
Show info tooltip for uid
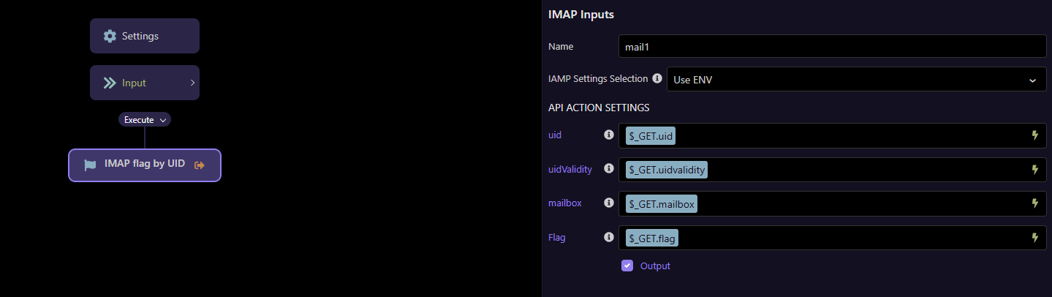608,135
